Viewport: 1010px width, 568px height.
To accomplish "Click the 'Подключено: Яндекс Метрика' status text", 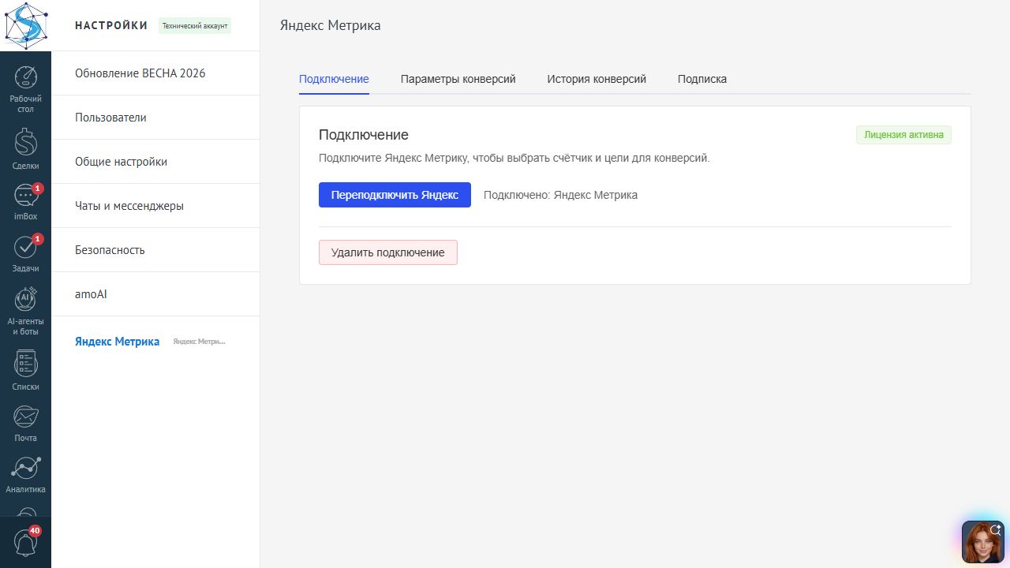I will [560, 195].
